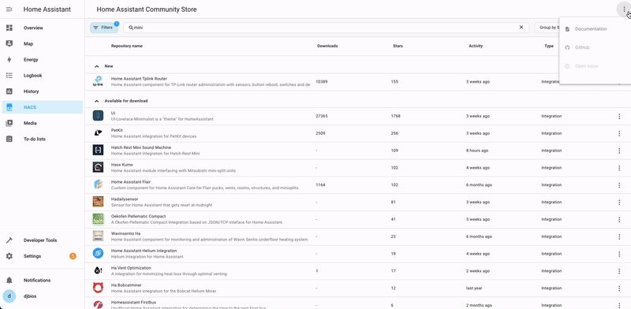Collapse the sidebar with the menu icon
Image resolution: width=631 pixels, height=309 pixels.
tap(9, 9)
